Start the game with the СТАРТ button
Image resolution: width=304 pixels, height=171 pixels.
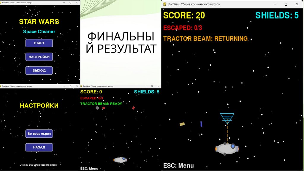[39, 43]
